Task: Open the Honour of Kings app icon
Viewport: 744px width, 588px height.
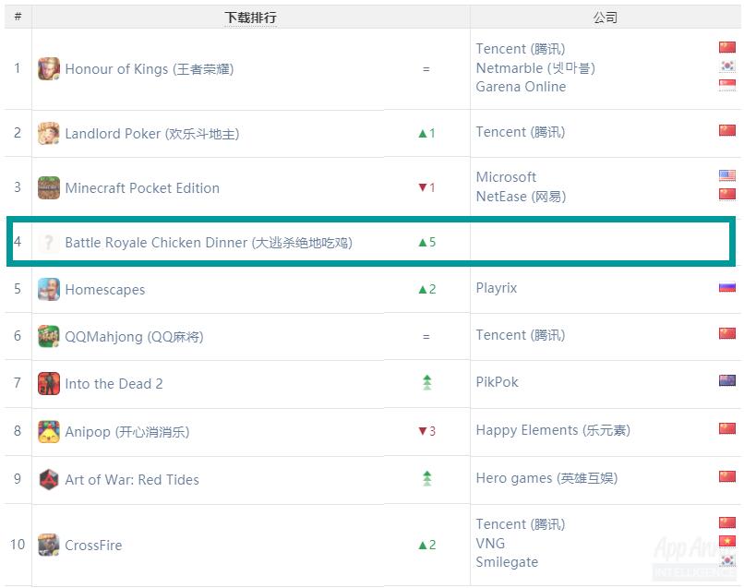Action: tap(49, 69)
